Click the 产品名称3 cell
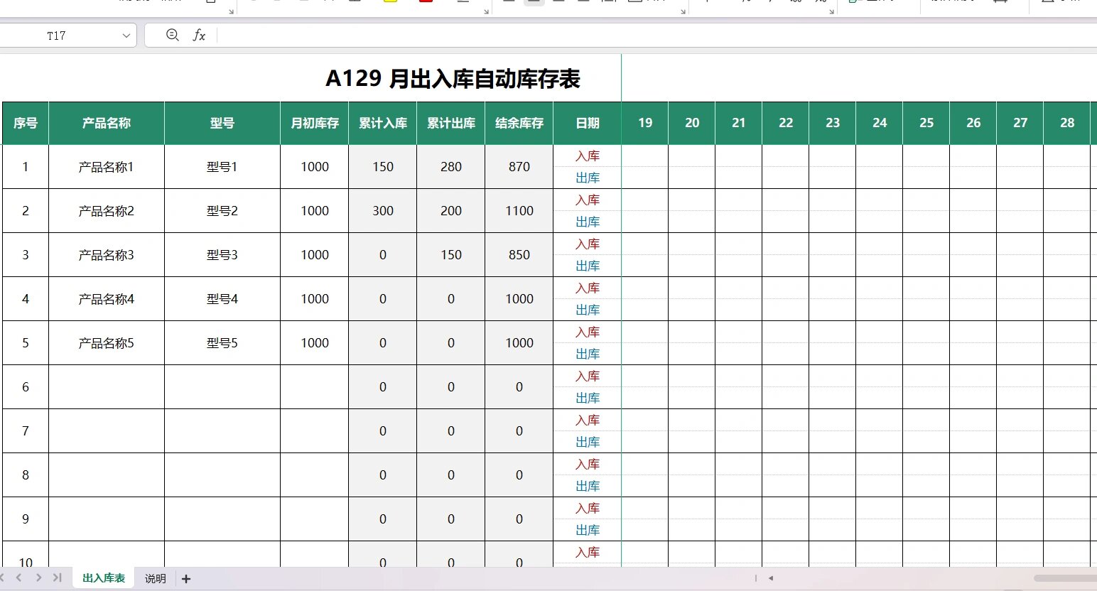This screenshot has width=1097, height=591. point(107,255)
